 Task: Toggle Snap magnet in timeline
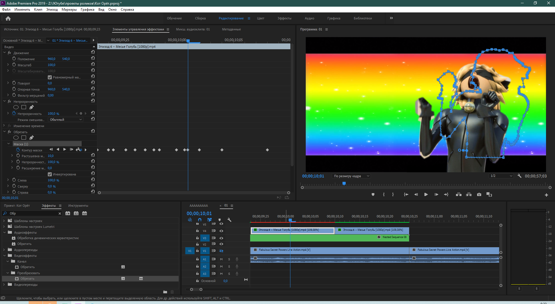[200, 220]
